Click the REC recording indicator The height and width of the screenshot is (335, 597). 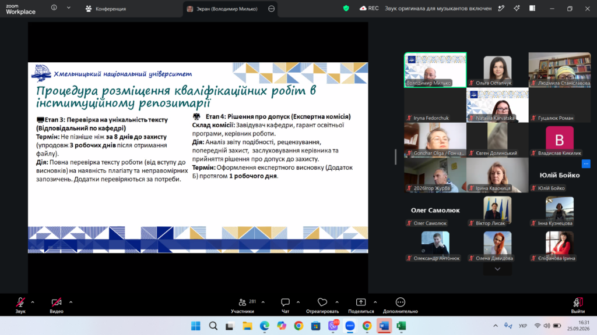pyautogui.click(x=369, y=8)
